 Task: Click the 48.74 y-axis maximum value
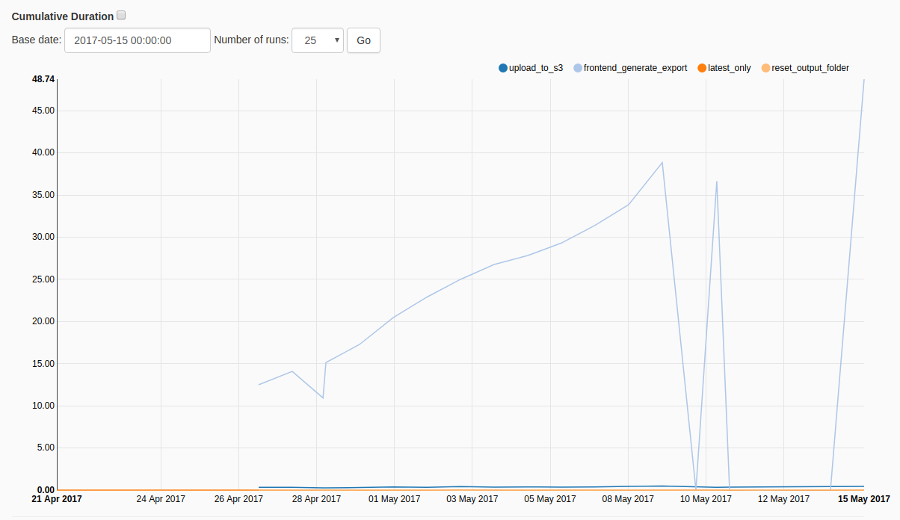click(x=43, y=78)
